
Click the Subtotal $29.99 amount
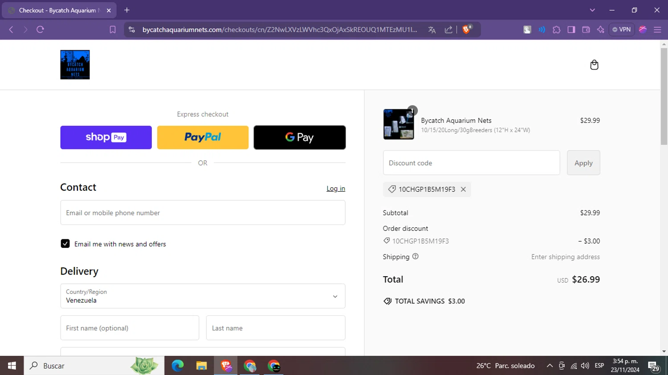click(590, 213)
